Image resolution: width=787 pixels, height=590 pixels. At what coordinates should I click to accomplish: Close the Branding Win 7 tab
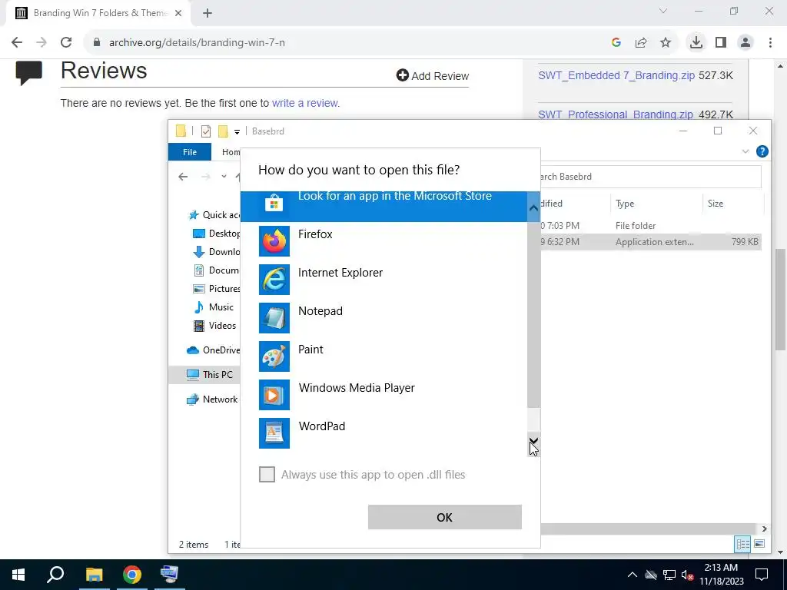click(178, 13)
